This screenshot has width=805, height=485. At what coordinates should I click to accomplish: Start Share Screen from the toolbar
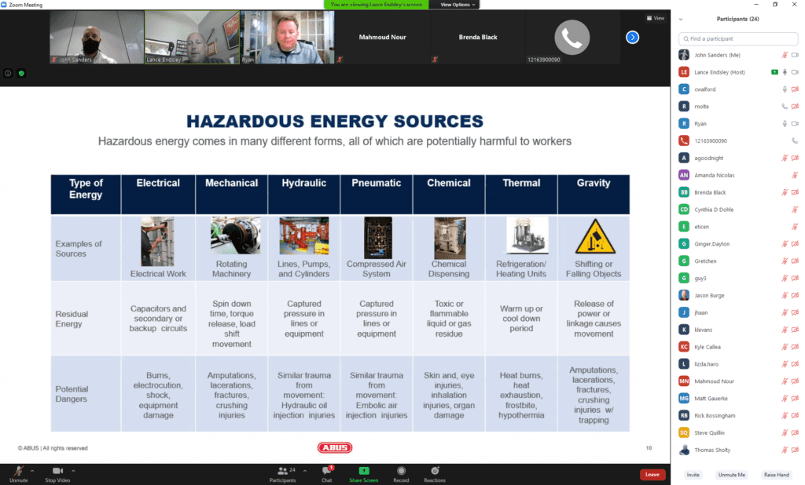(363, 474)
